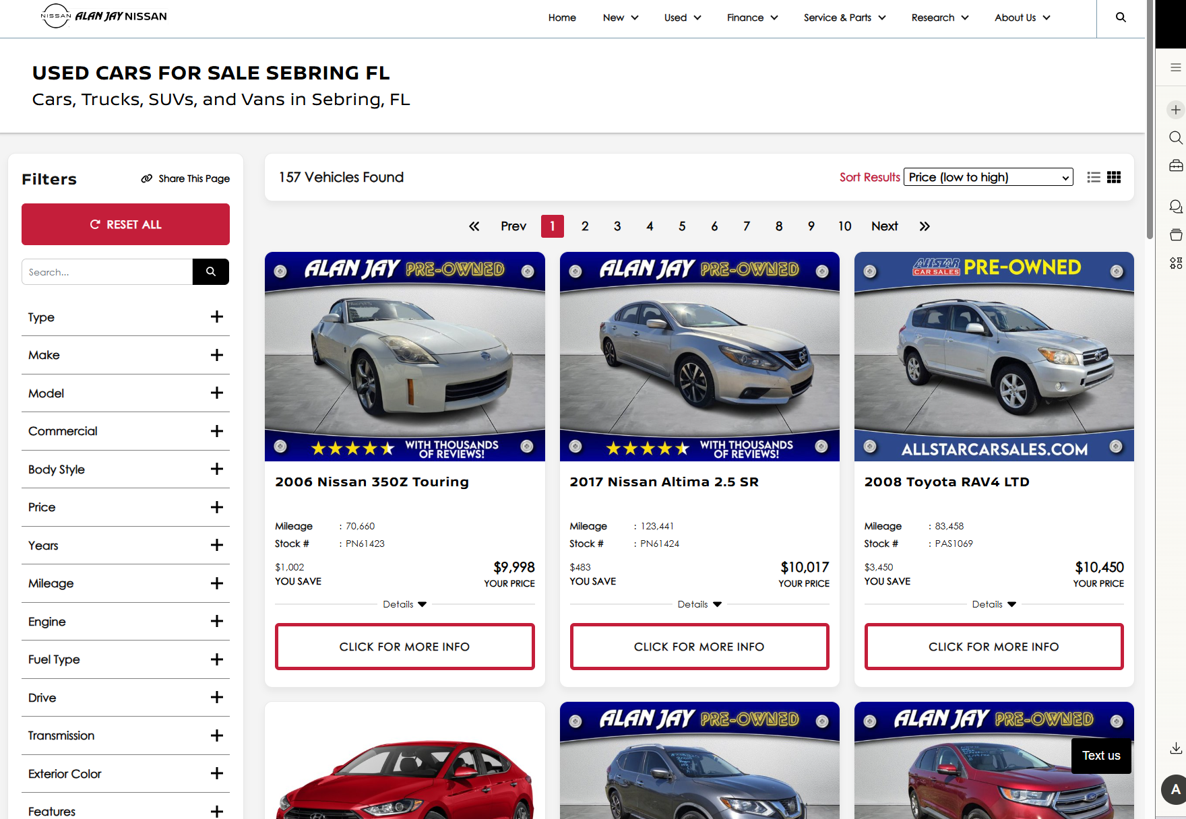Screen dimensions: 1186x819
Task: Switch to list view layout icon
Action: (x=1094, y=177)
